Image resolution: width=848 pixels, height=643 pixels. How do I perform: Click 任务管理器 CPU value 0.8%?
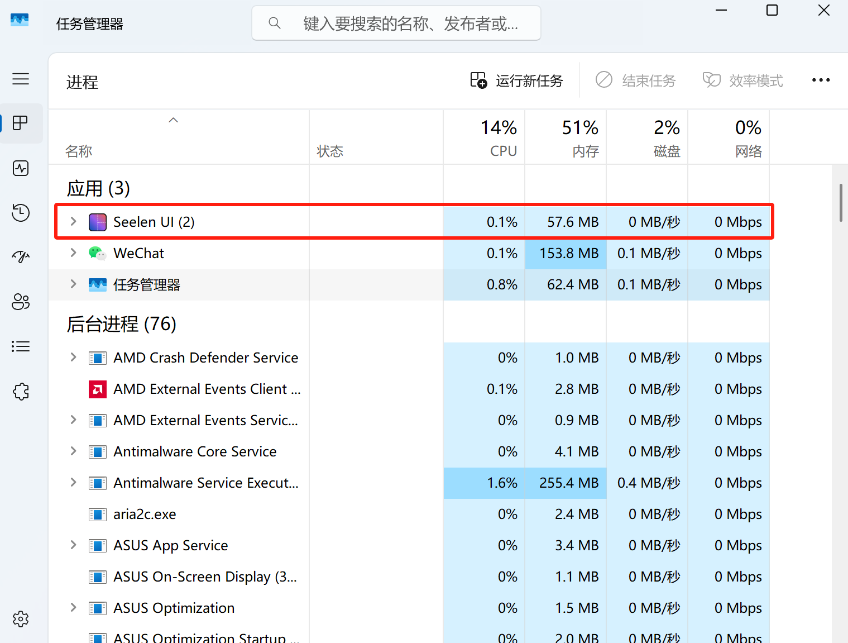coord(502,285)
